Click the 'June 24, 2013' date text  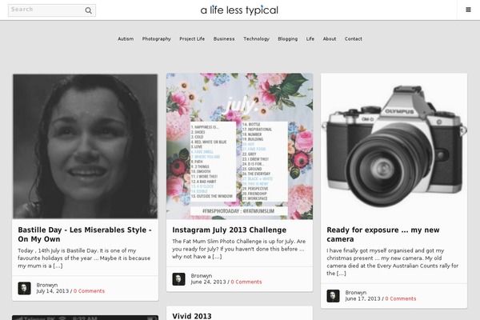[208, 282]
